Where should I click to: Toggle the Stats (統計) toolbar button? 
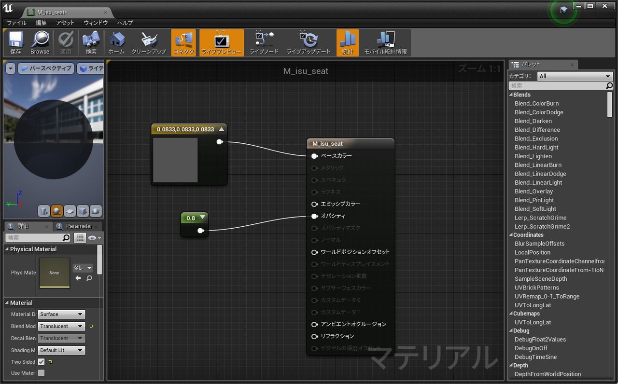(348, 42)
